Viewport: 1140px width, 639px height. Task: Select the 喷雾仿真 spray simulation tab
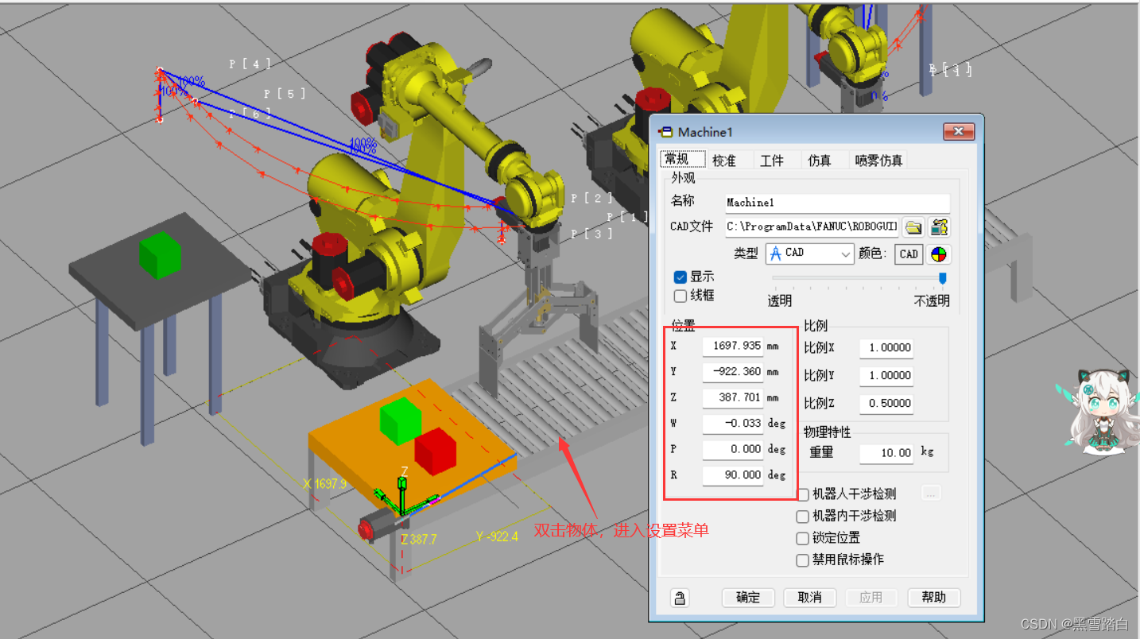(878, 160)
